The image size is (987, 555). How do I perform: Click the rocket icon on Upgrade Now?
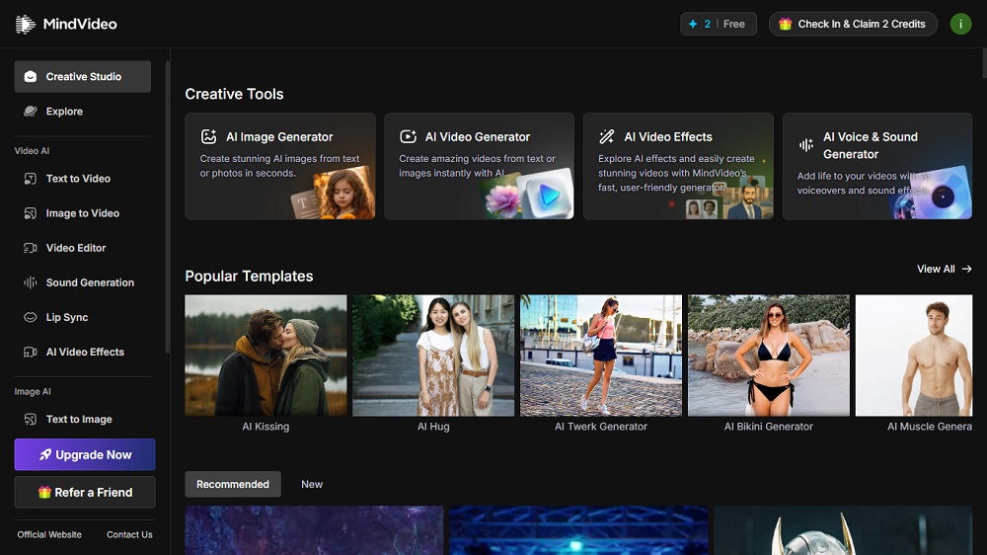coord(45,454)
